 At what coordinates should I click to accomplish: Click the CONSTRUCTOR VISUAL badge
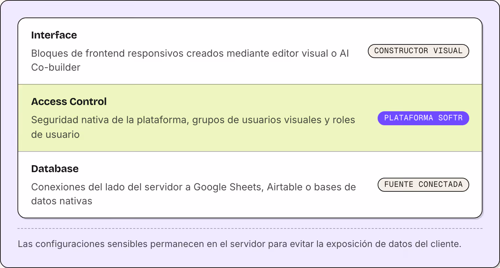coord(418,51)
